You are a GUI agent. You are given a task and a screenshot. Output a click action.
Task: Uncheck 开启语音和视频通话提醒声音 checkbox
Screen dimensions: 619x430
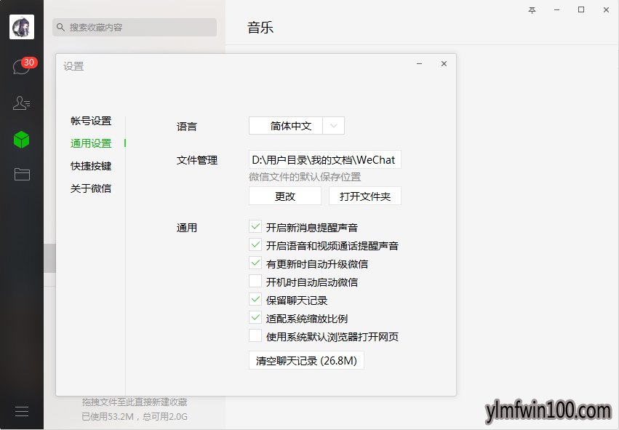coord(255,245)
